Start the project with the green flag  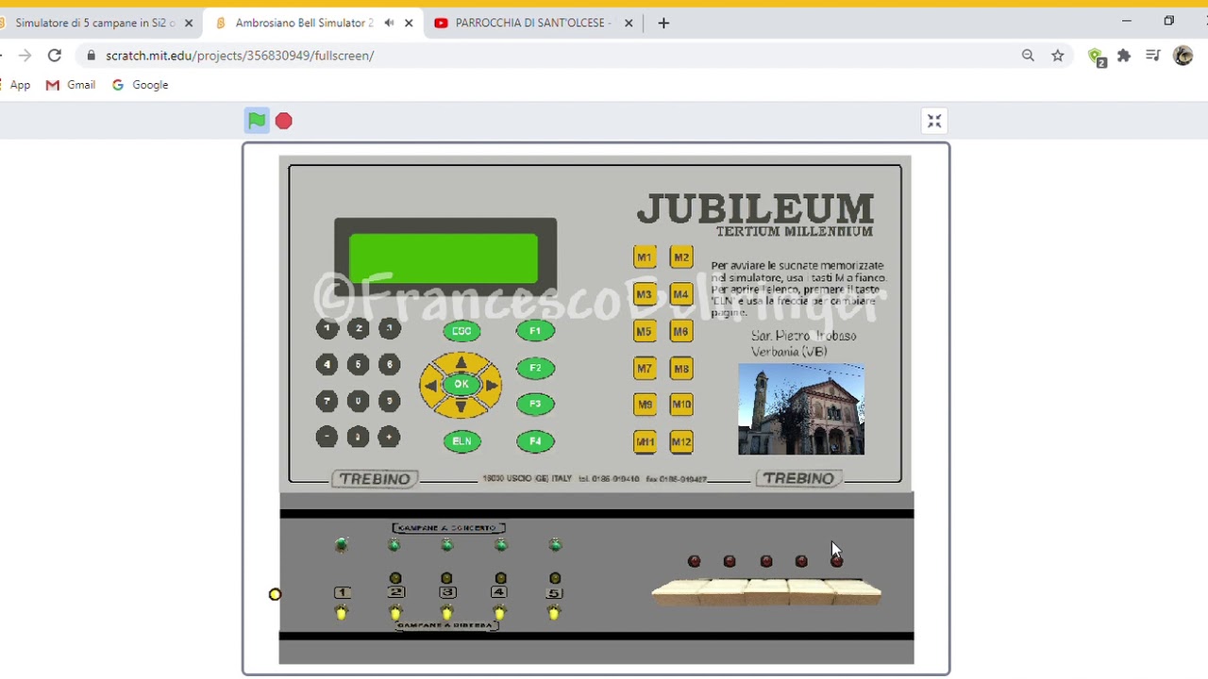tap(257, 121)
